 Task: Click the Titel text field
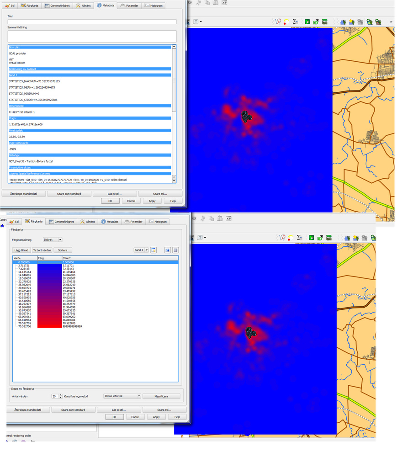pyautogui.click(x=92, y=21)
